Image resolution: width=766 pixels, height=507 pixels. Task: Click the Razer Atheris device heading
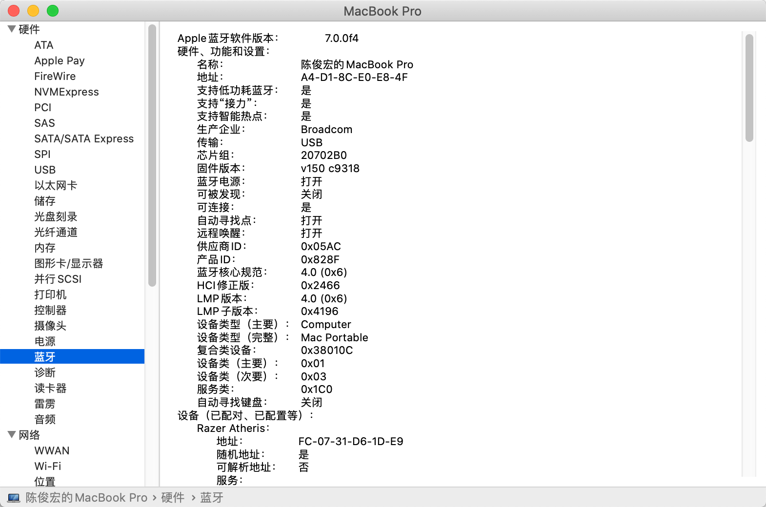[x=233, y=429]
